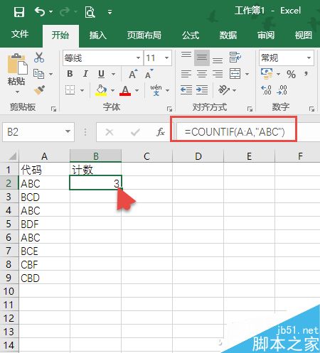Apply accounting number format

point(267,74)
